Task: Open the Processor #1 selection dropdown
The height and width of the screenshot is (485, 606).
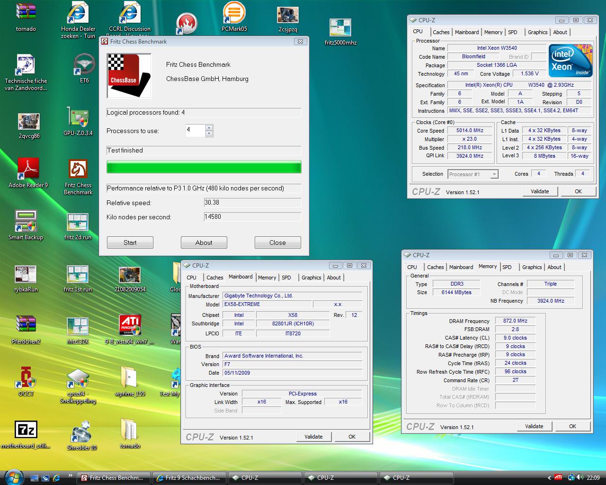Action: [494, 174]
